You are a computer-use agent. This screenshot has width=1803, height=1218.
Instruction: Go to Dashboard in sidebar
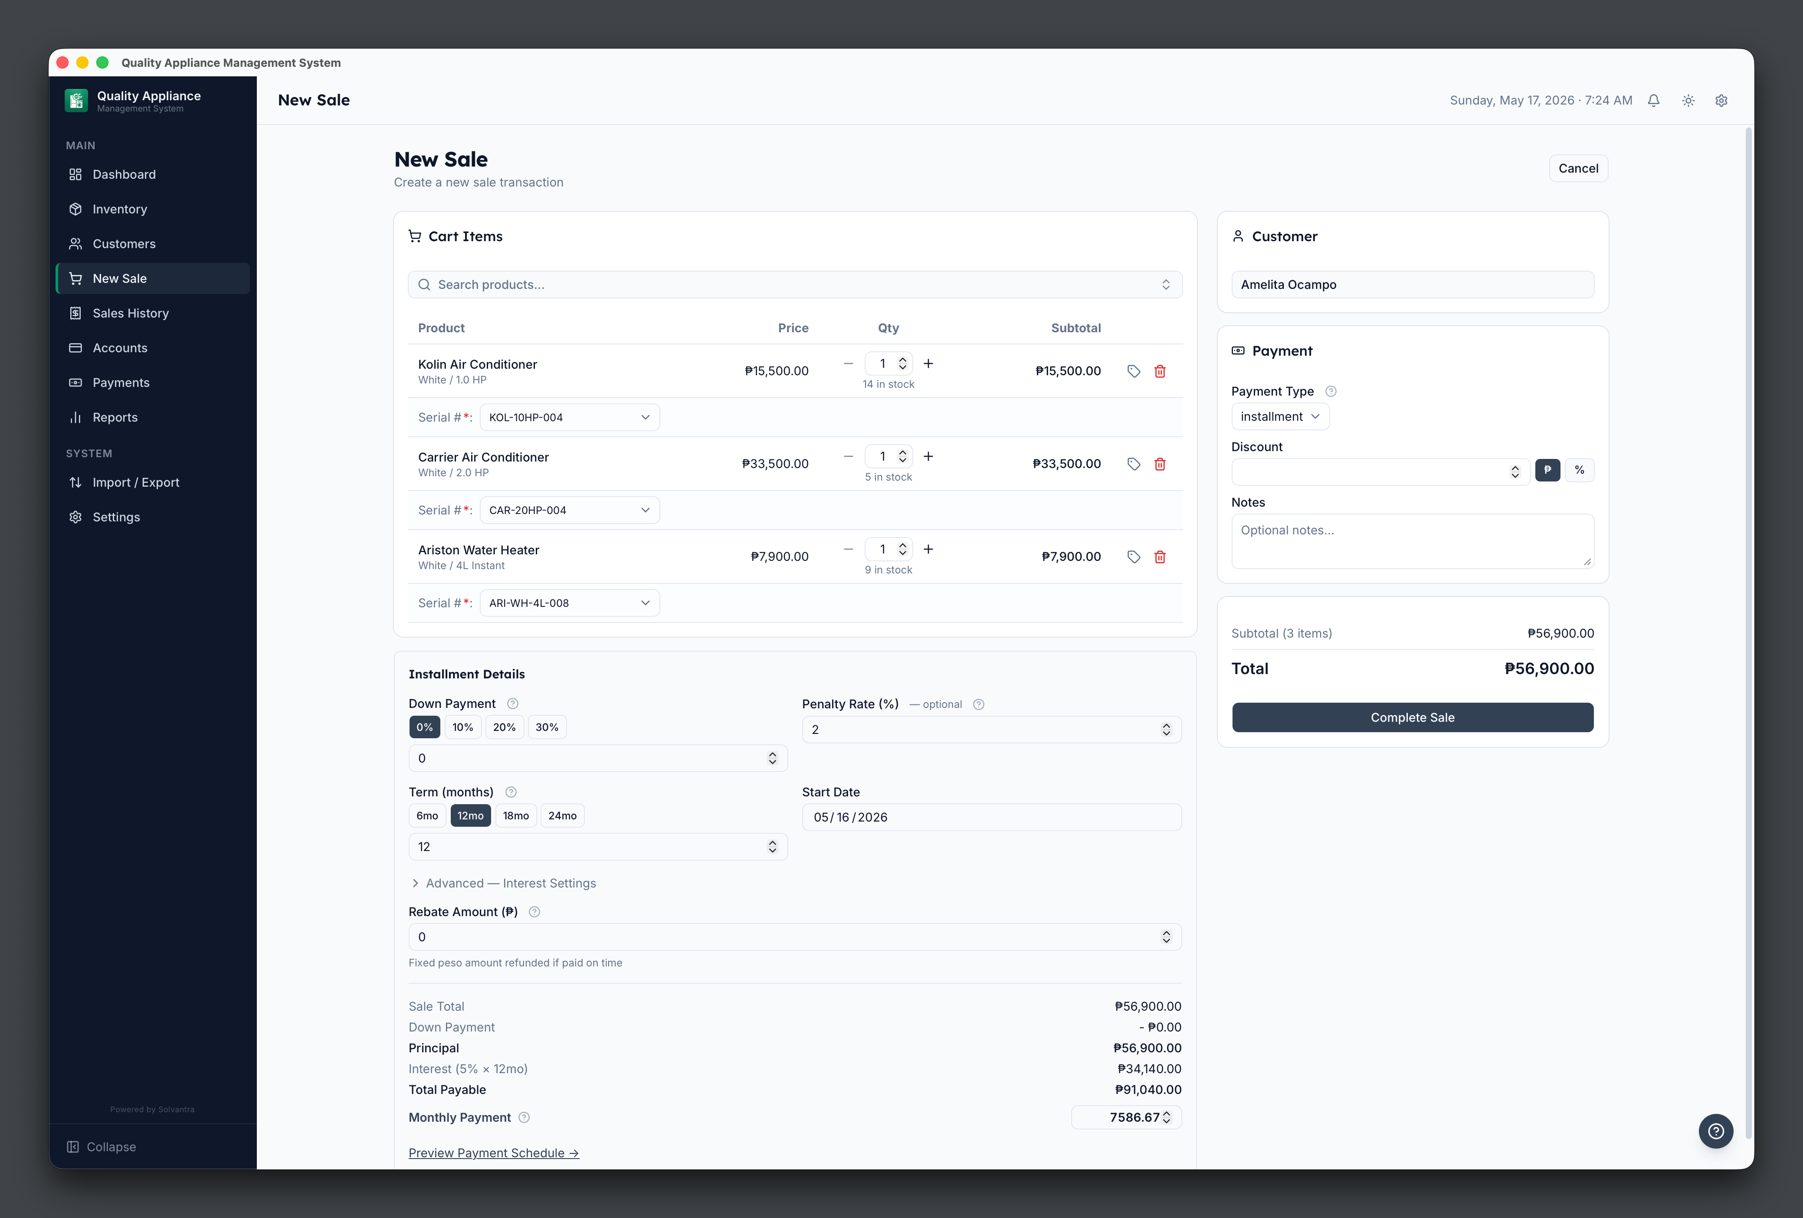click(x=153, y=174)
